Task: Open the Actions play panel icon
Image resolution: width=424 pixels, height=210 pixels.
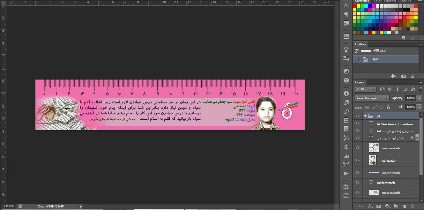Action: pyautogui.click(x=346, y=174)
